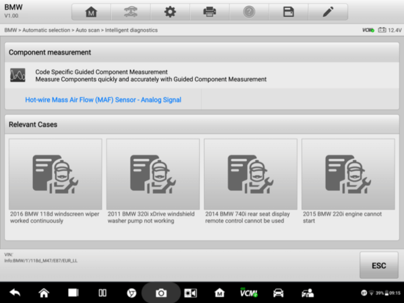The width and height of the screenshot is (404, 303).
Task: Click the pencil edit icon
Action: (327, 11)
